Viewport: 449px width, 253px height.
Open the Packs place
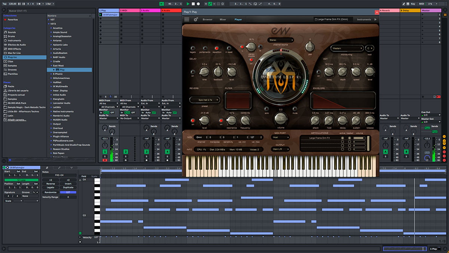(x=11, y=86)
